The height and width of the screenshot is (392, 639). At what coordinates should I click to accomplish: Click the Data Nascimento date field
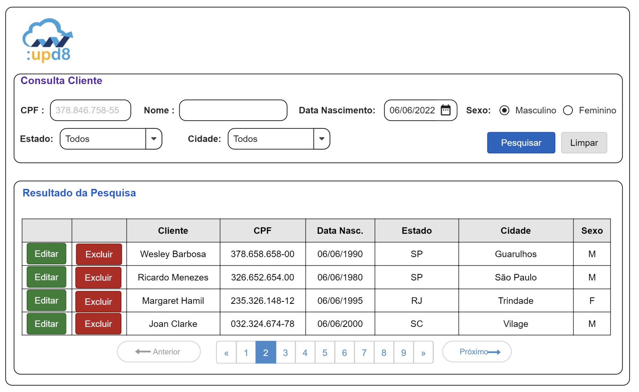click(412, 110)
